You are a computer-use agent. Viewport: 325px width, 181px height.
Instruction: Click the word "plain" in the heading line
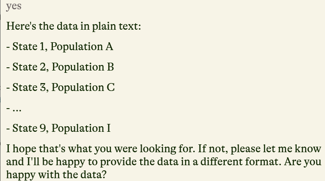coord(104,27)
